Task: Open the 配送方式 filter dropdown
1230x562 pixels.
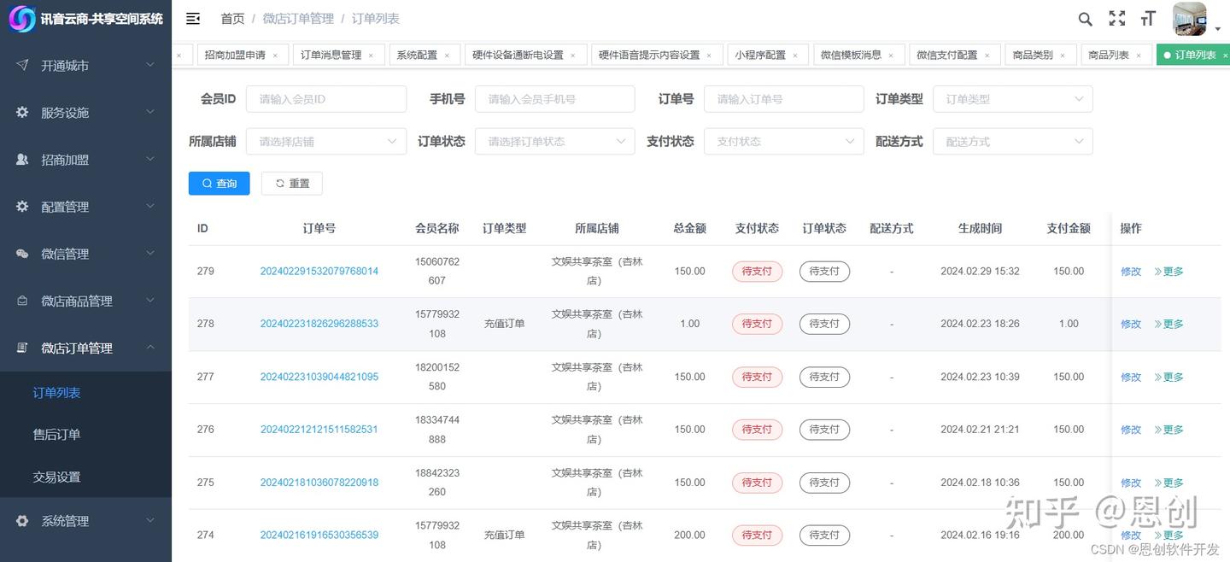Action: click(1012, 142)
